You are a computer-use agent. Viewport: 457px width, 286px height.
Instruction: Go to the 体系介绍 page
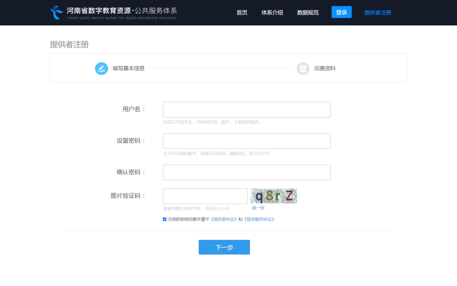(272, 13)
